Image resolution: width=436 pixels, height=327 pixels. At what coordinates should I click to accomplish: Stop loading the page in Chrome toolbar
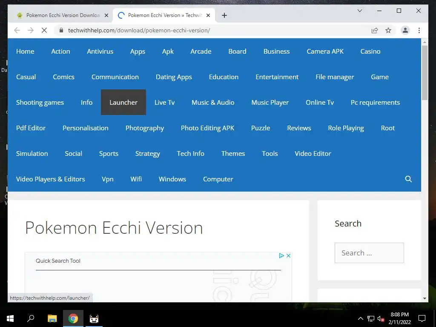point(44,30)
